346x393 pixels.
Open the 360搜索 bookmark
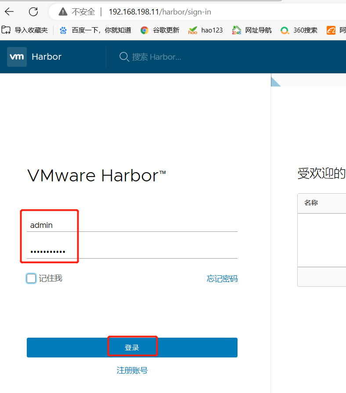click(x=299, y=30)
